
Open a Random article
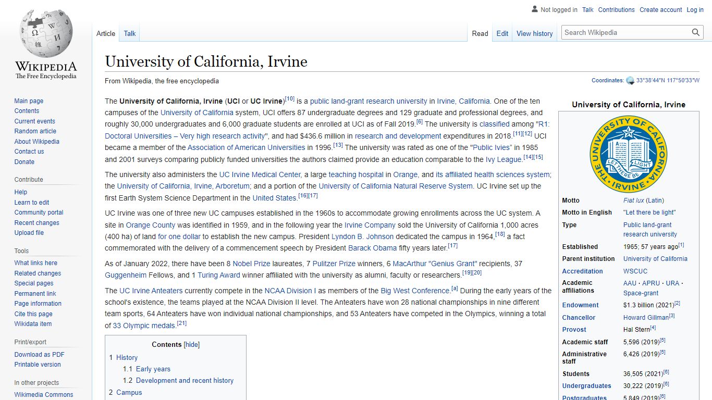coord(35,131)
